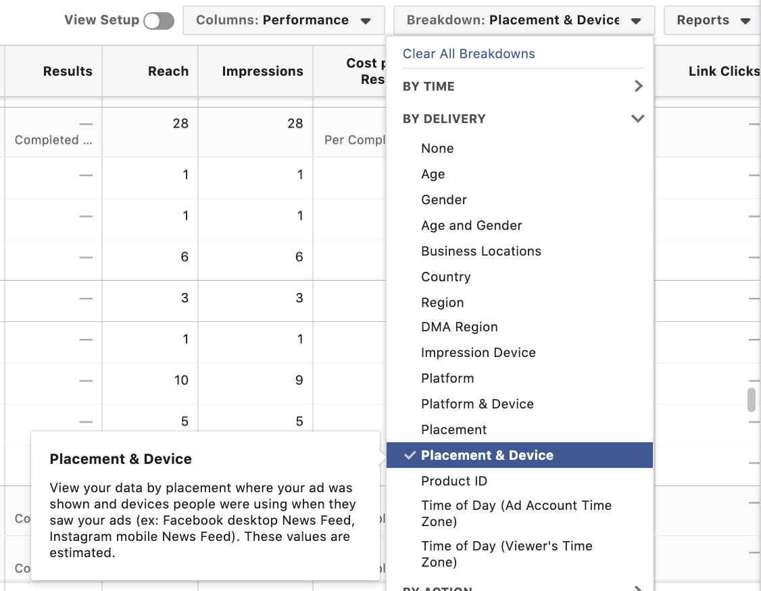Choose Product ID breakdown option
761x591 pixels.
[454, 481]
